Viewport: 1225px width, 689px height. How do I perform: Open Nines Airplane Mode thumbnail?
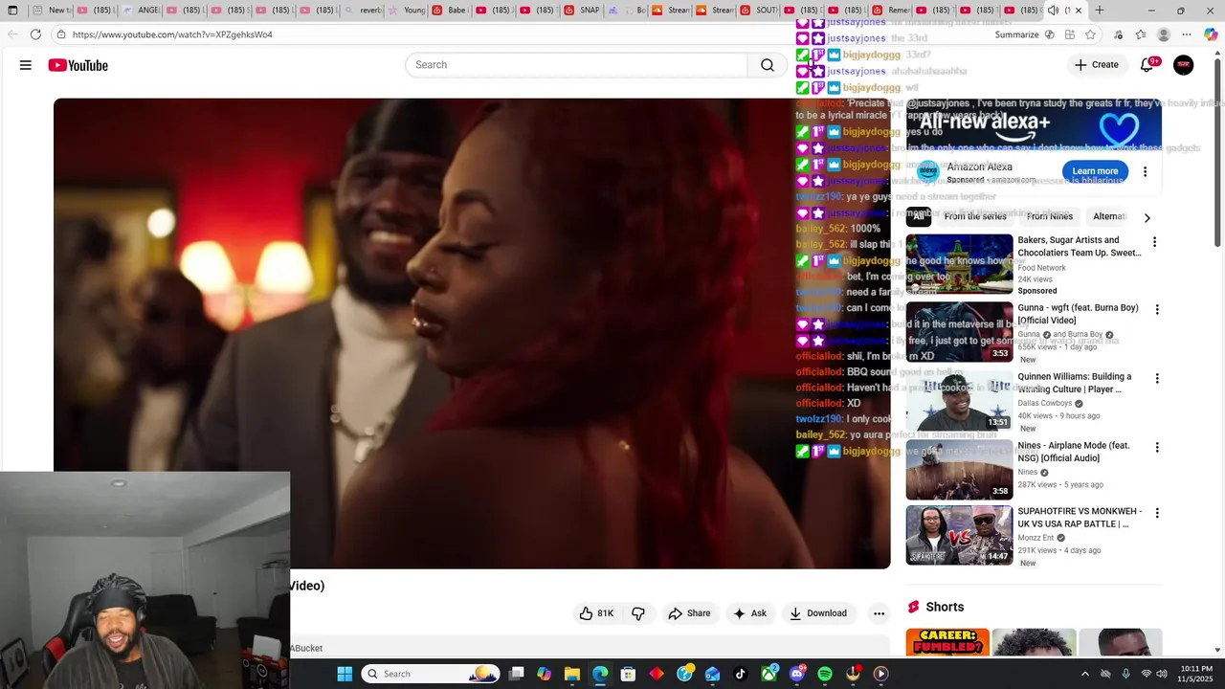(959, 470)
